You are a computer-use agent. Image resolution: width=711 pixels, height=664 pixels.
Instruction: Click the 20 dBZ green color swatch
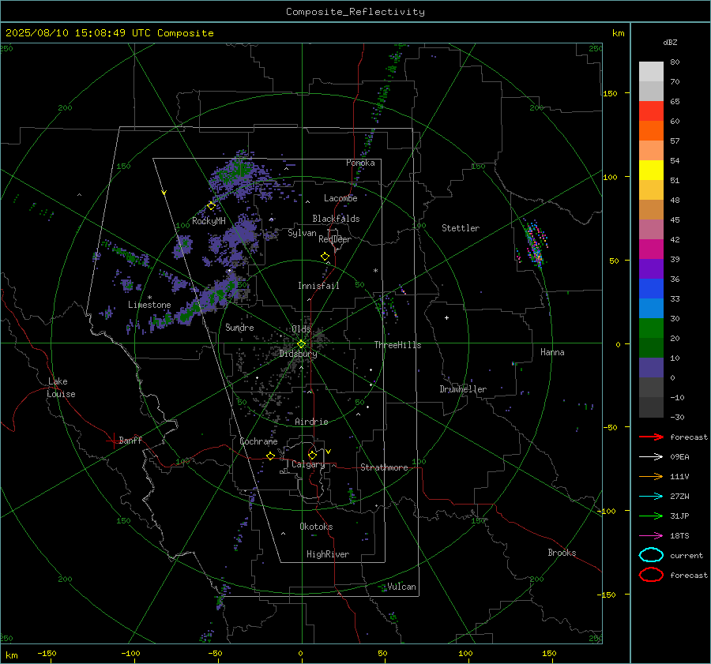651,328
